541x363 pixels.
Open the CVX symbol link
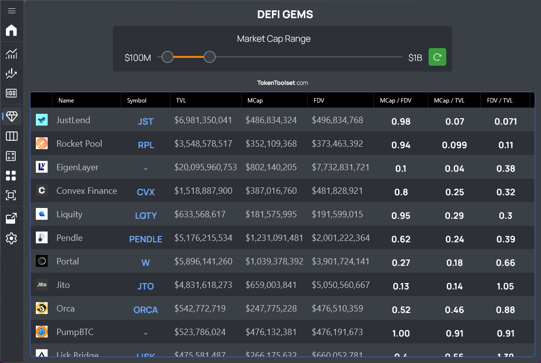(x=146, y=192)
